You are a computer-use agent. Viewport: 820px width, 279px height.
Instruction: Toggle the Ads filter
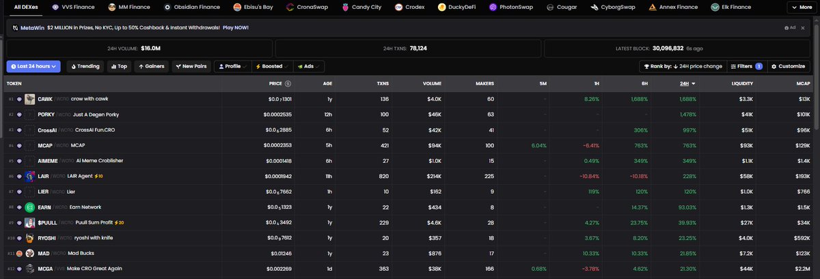click(309, 66)
